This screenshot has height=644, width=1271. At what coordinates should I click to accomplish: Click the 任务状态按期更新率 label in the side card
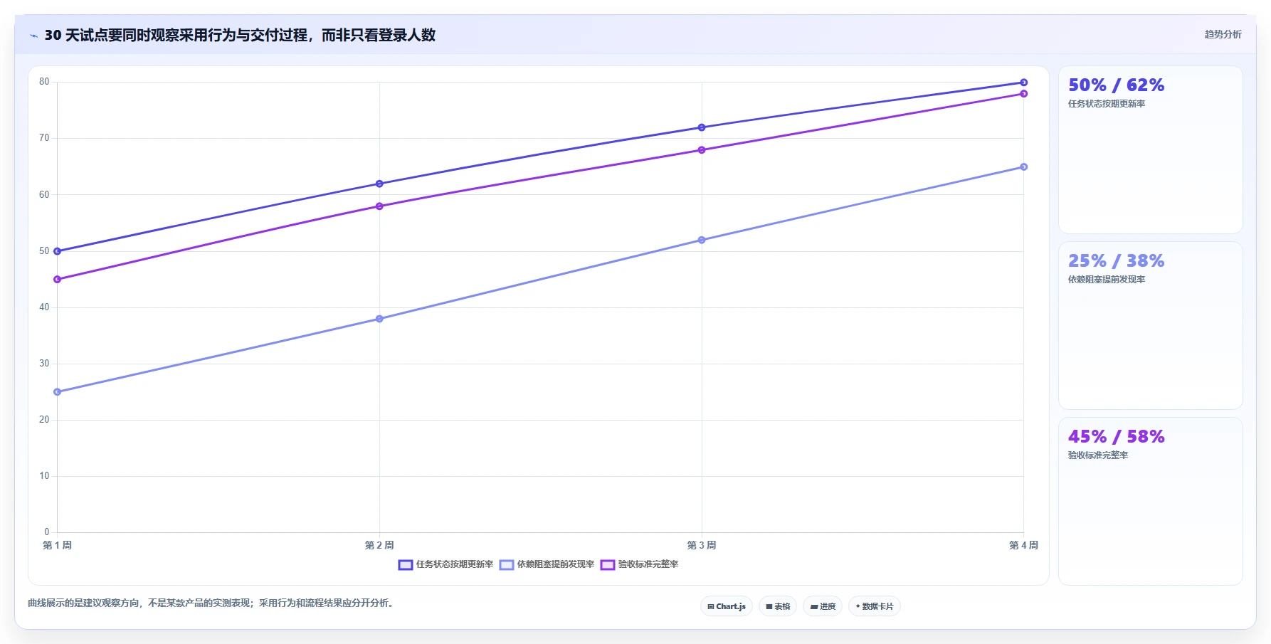pyautogui.click(x=1107, y=104)
